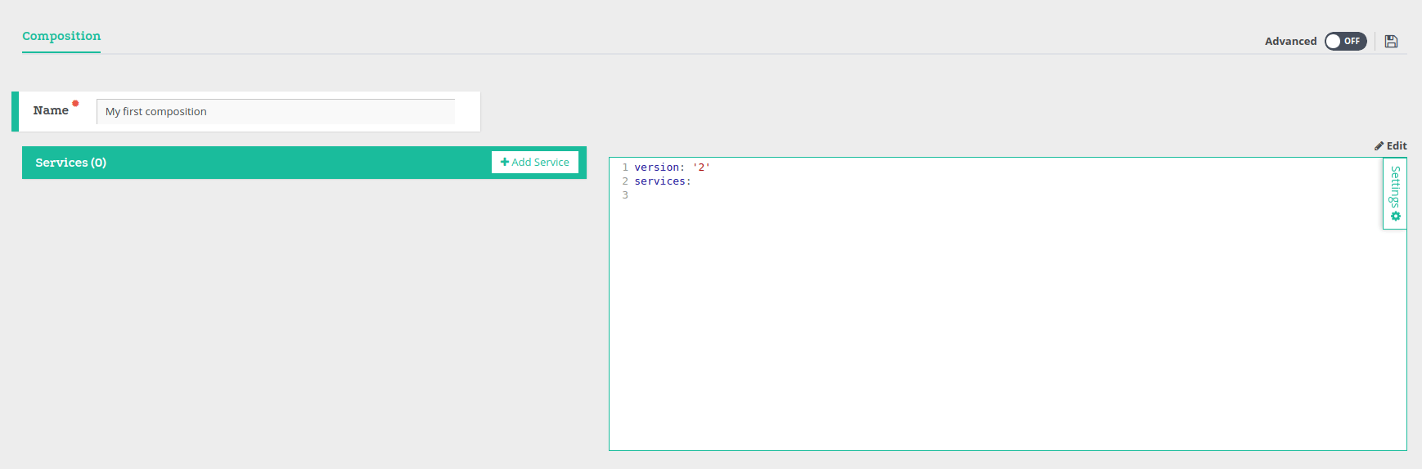Switch to the Composition tab
The width and height of the screenshot is (1422, 469).
(61, 36)
